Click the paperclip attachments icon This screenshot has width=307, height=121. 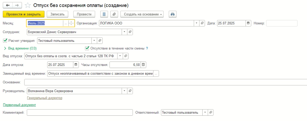pos(114,14)
